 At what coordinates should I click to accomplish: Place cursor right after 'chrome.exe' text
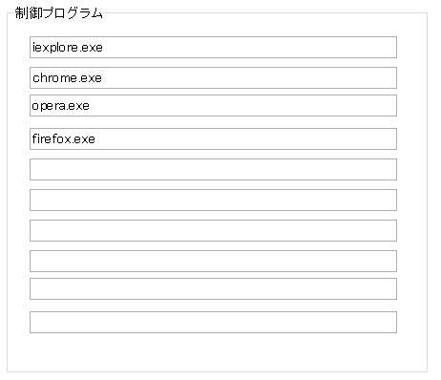pos(102,78)
